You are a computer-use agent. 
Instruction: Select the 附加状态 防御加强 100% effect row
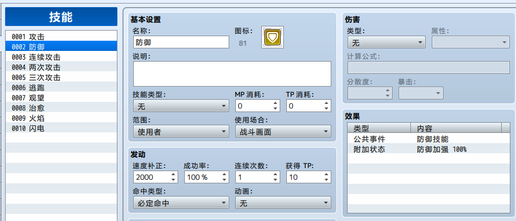428,149
